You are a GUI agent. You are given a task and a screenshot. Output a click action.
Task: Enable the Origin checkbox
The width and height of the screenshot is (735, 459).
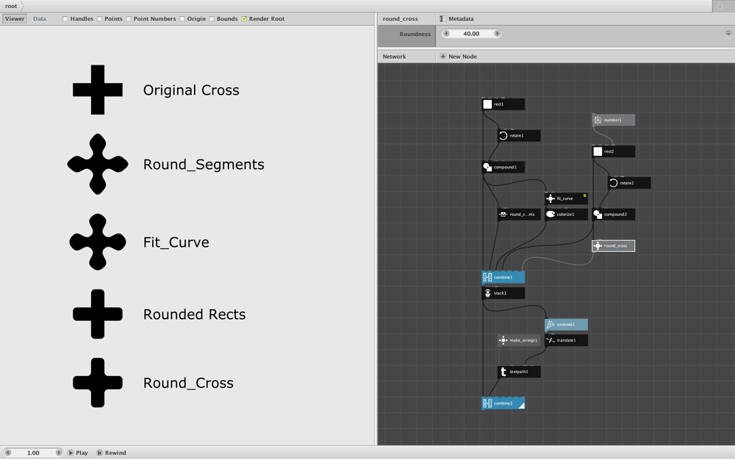[x=182, y=19]
